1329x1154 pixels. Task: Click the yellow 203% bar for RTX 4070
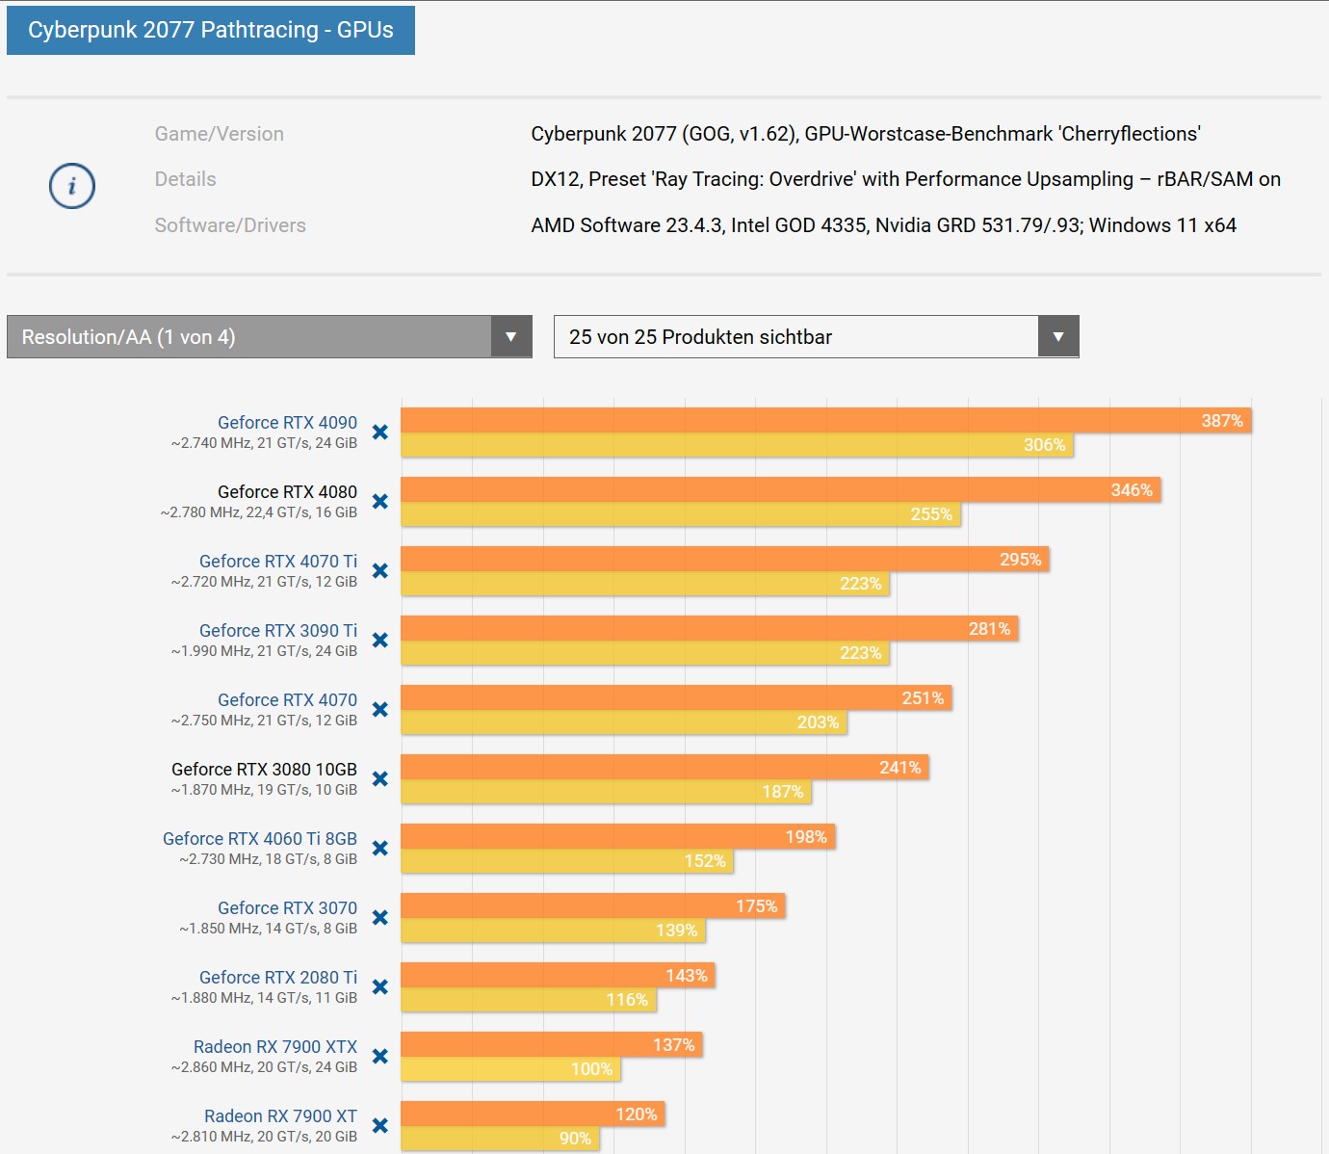624,722
